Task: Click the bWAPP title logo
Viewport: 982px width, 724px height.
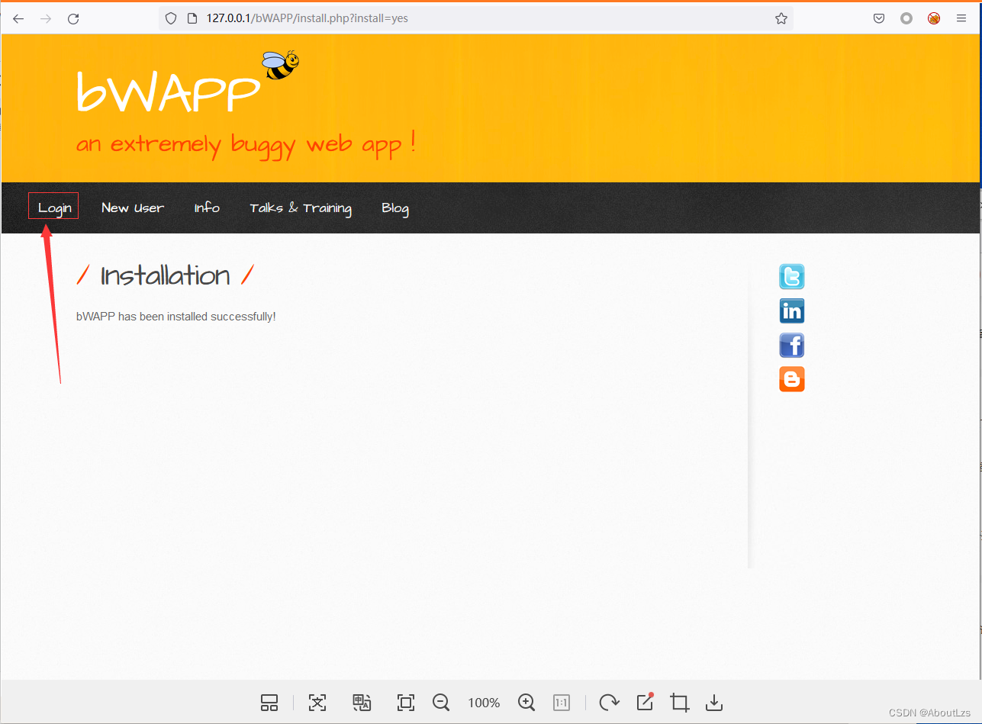Action: click(x=169, y=92)
